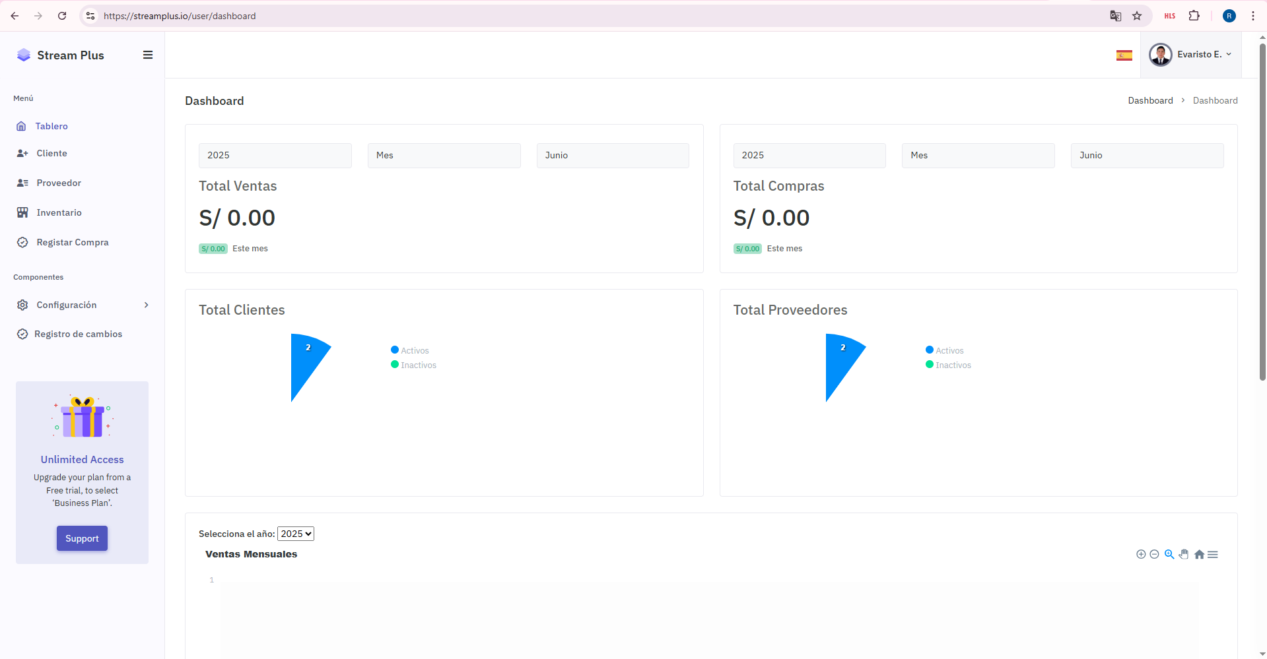Click site information icon in address bar

[x=90, y=16]
